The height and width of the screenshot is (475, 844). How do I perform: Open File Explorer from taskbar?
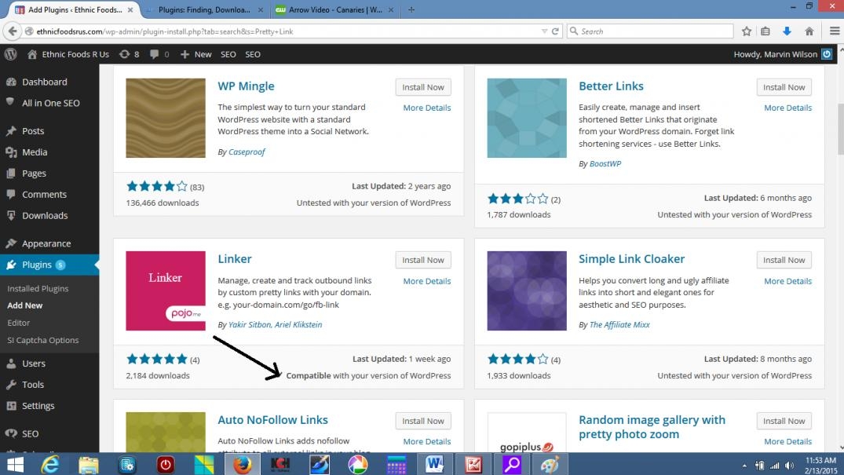[88, 464]
